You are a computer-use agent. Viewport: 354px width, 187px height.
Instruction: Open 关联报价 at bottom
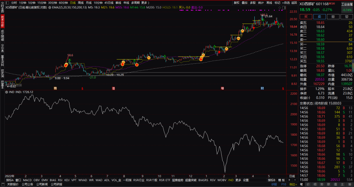click(13, 184)
